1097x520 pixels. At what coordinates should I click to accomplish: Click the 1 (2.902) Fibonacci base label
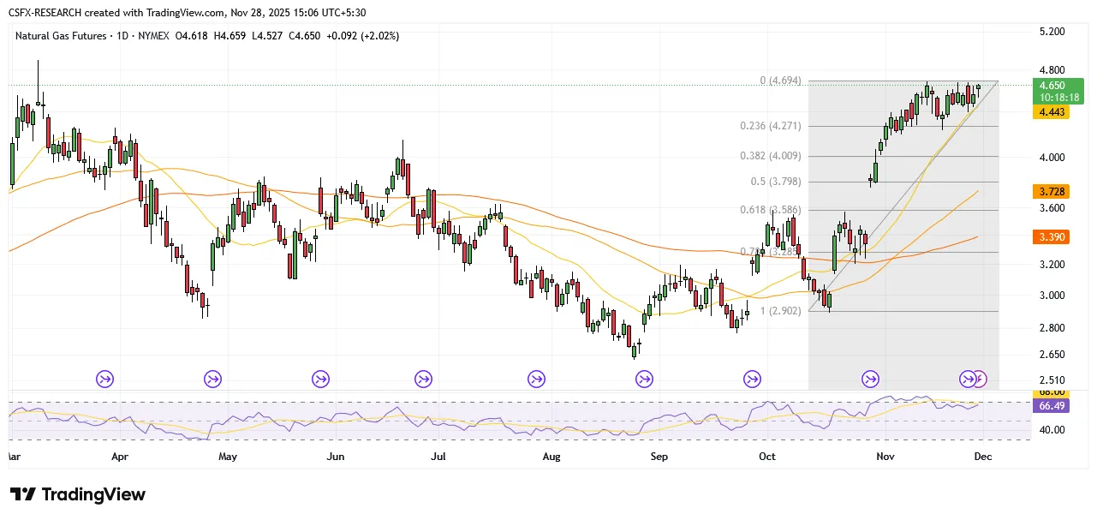coord(778,311)
